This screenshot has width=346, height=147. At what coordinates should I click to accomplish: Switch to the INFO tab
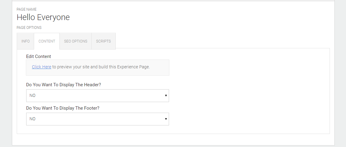coord(26,41)
